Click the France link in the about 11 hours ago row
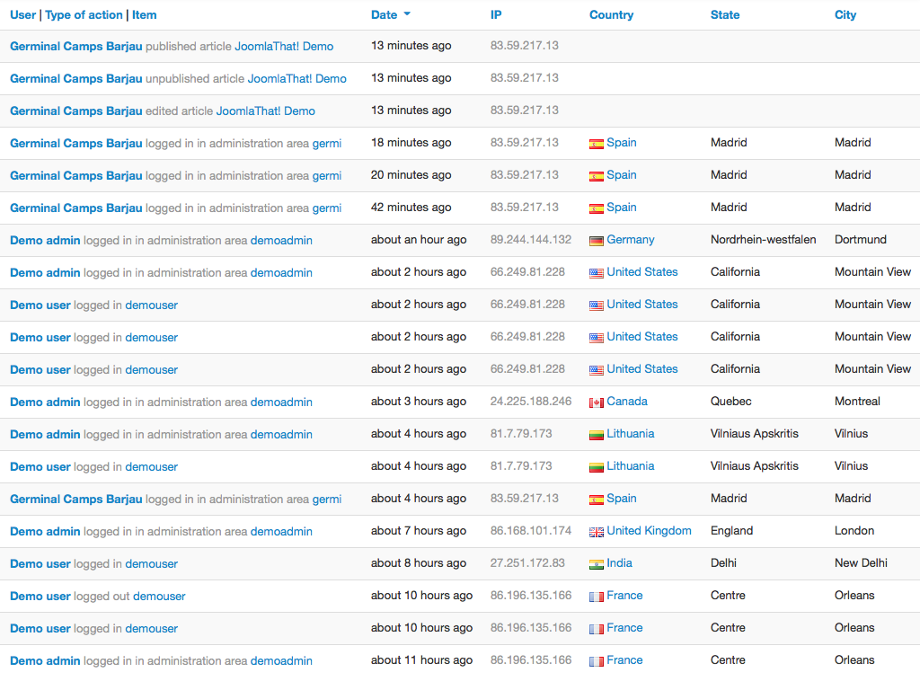This screenshot has height=690, width=920. pyautogui.click(x=624, y=660)
